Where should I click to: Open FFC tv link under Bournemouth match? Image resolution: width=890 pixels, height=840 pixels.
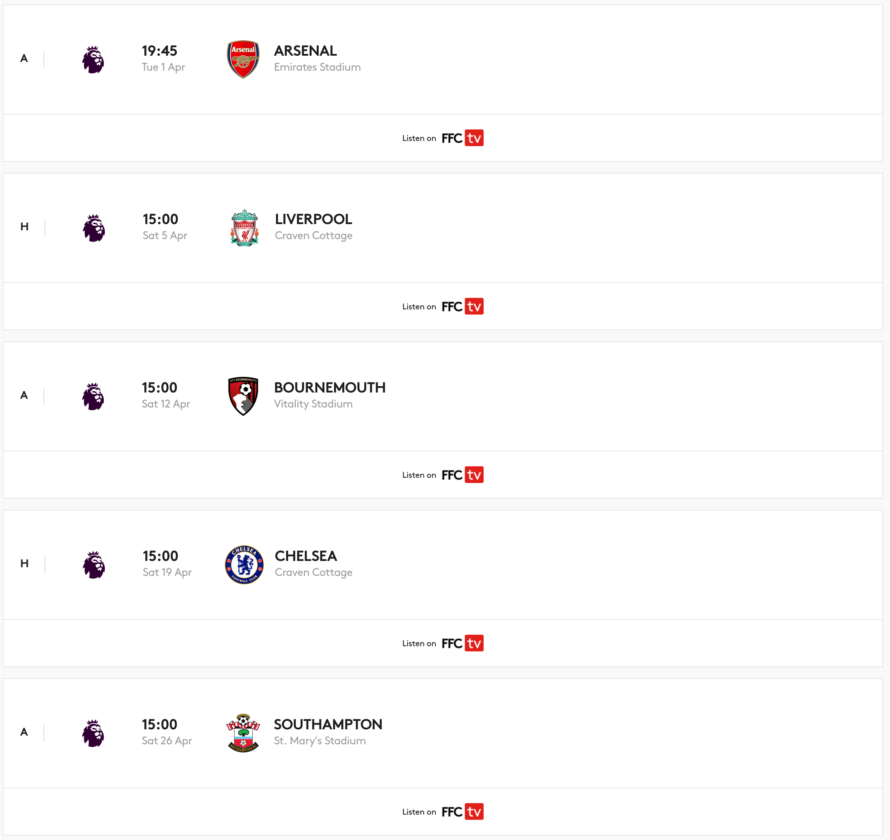tap(462, 475)
